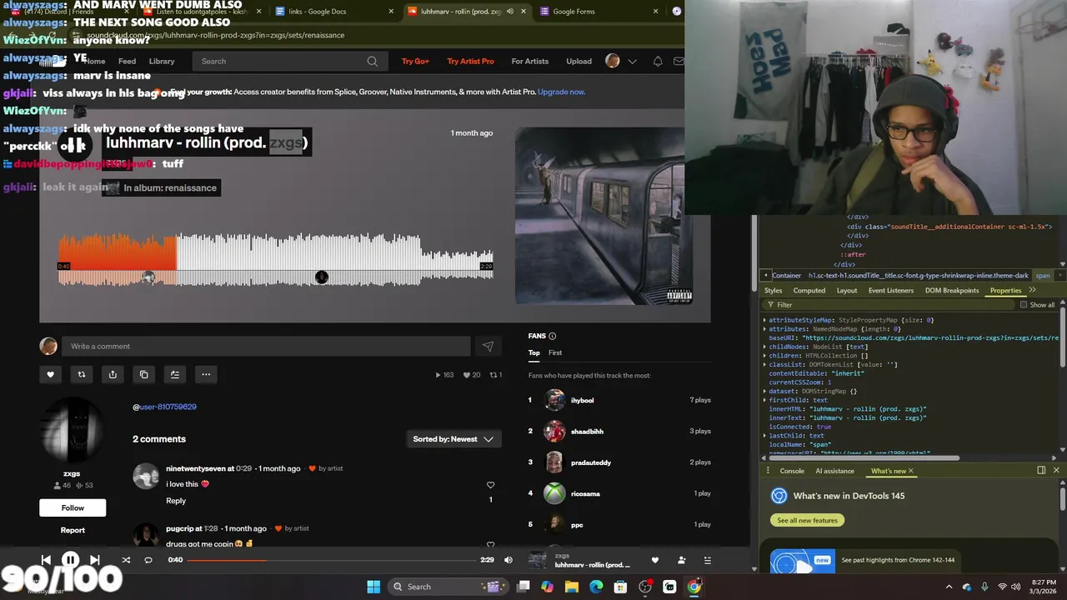This screenshot has height=600, width=1067.
Task: Expand the lastChild property
Action: coord(764,435)
